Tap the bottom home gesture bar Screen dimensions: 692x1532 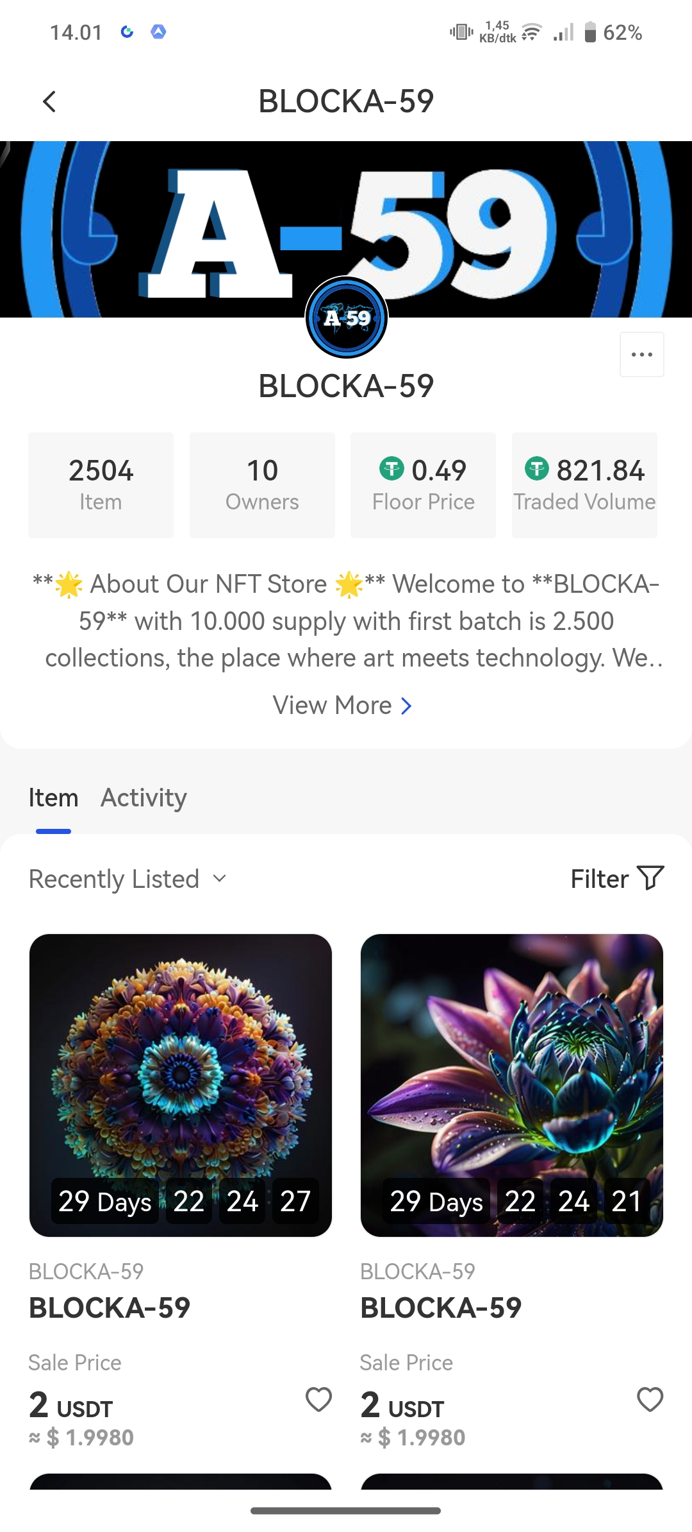(346, 1511)
